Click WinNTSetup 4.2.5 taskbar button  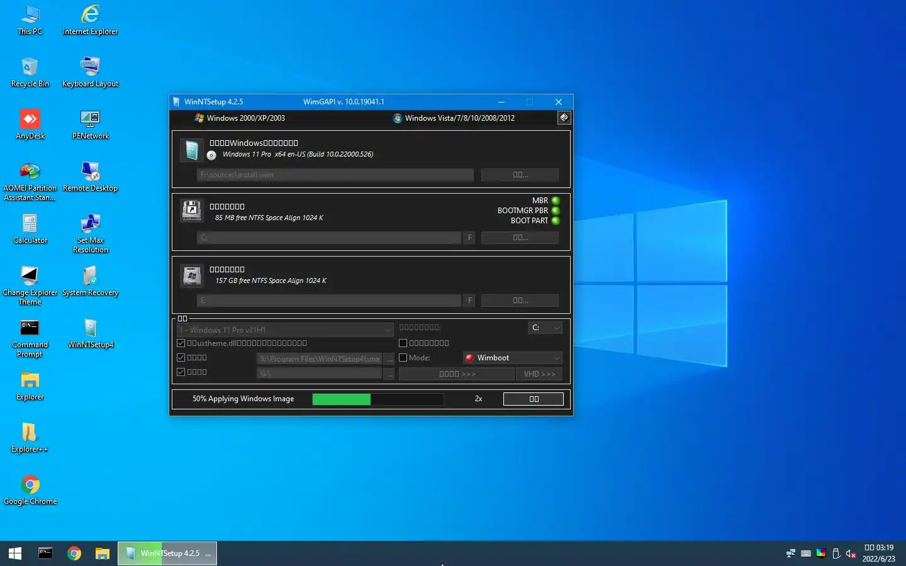point(167,553)
